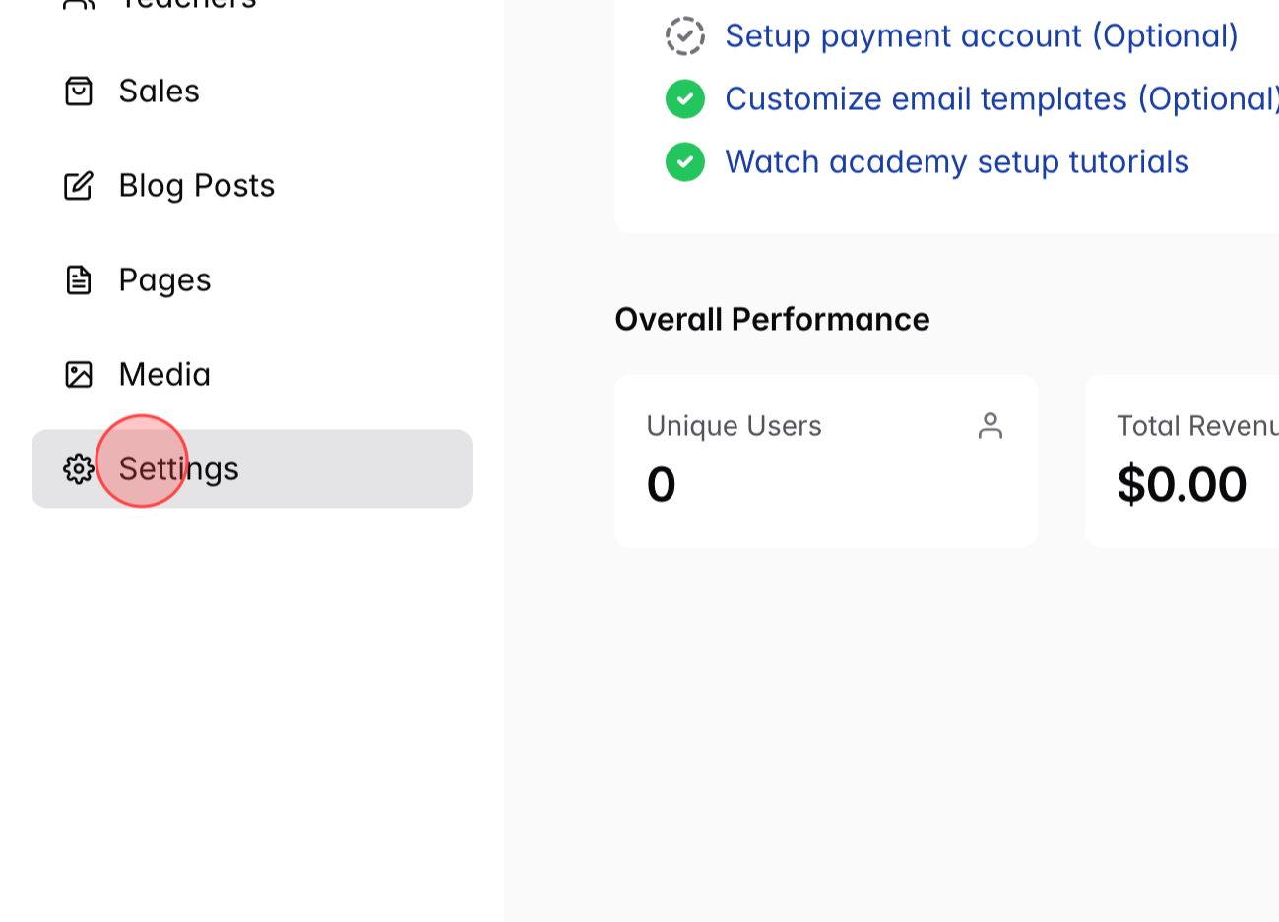Open the Blog Posts section

(196, 185)
